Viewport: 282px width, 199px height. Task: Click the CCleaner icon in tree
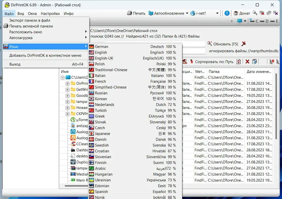click(x=73, y=144)
